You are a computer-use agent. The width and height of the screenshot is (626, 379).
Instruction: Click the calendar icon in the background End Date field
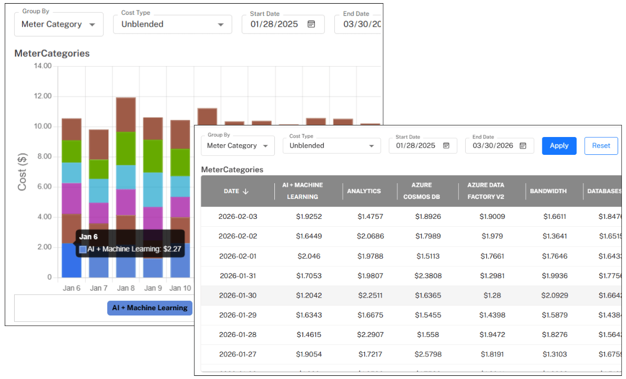[x=379, y=24]
